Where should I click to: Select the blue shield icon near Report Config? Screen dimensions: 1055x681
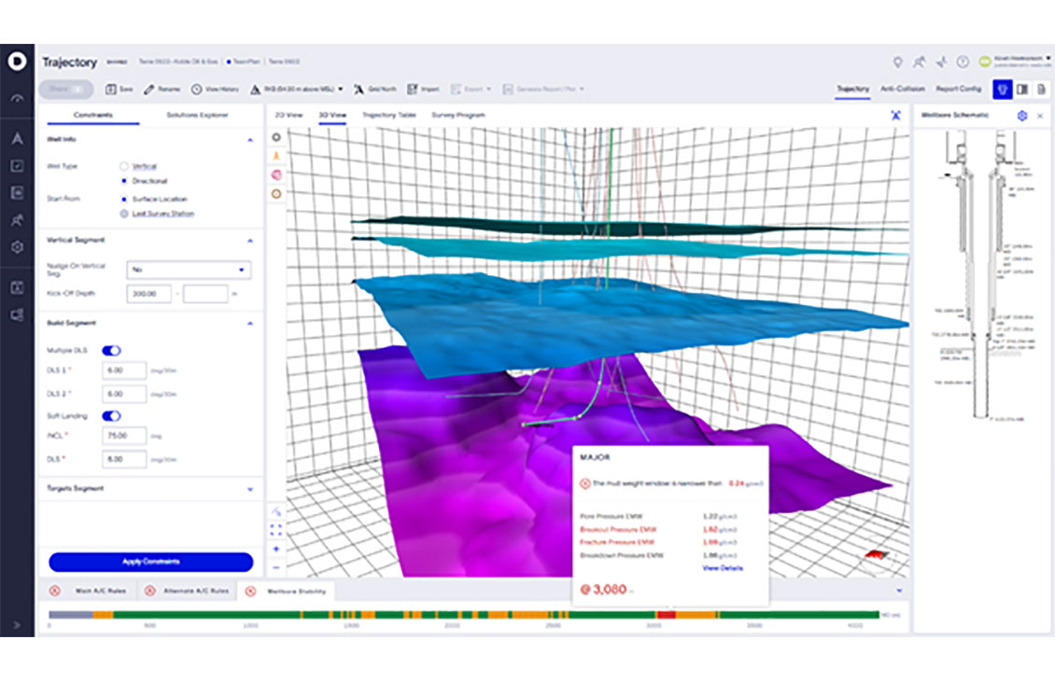1003,89
